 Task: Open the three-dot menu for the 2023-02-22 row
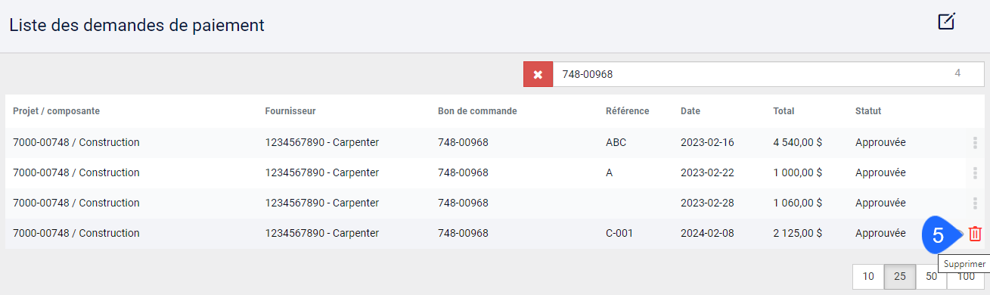coord(975,172)
